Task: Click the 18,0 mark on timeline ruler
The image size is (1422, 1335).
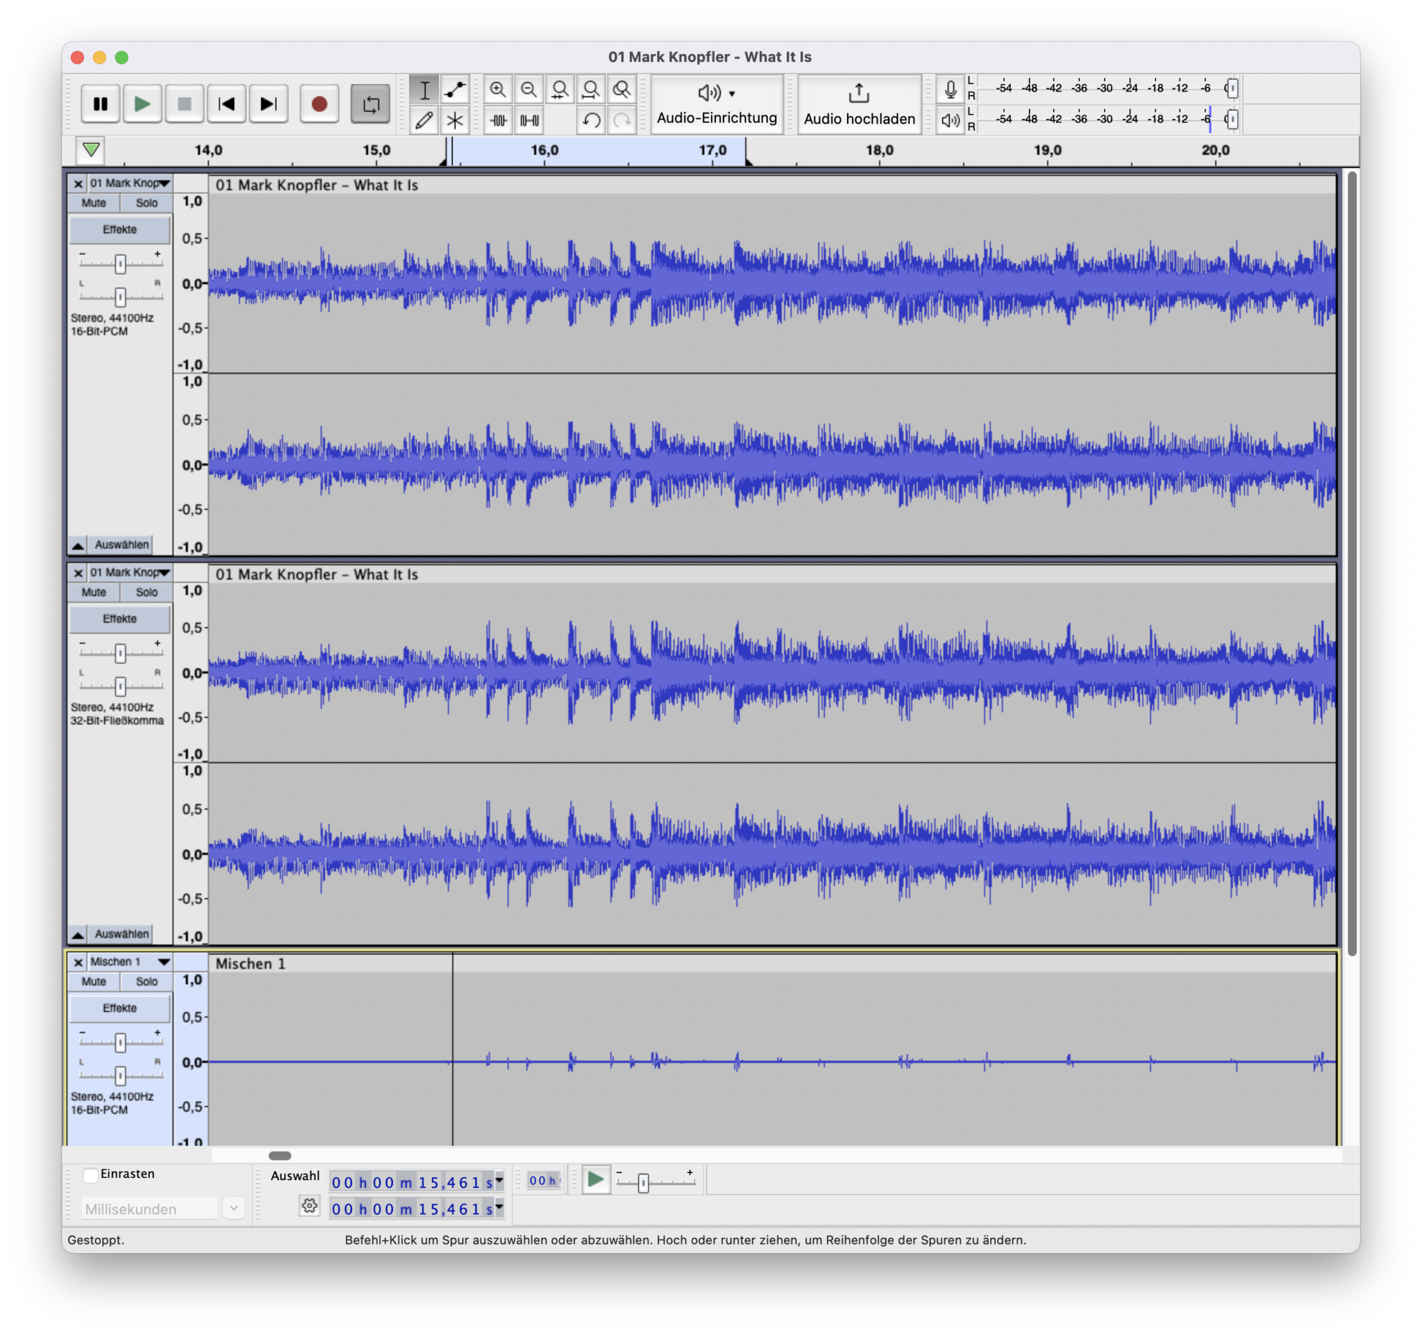Action: (879, 151)
